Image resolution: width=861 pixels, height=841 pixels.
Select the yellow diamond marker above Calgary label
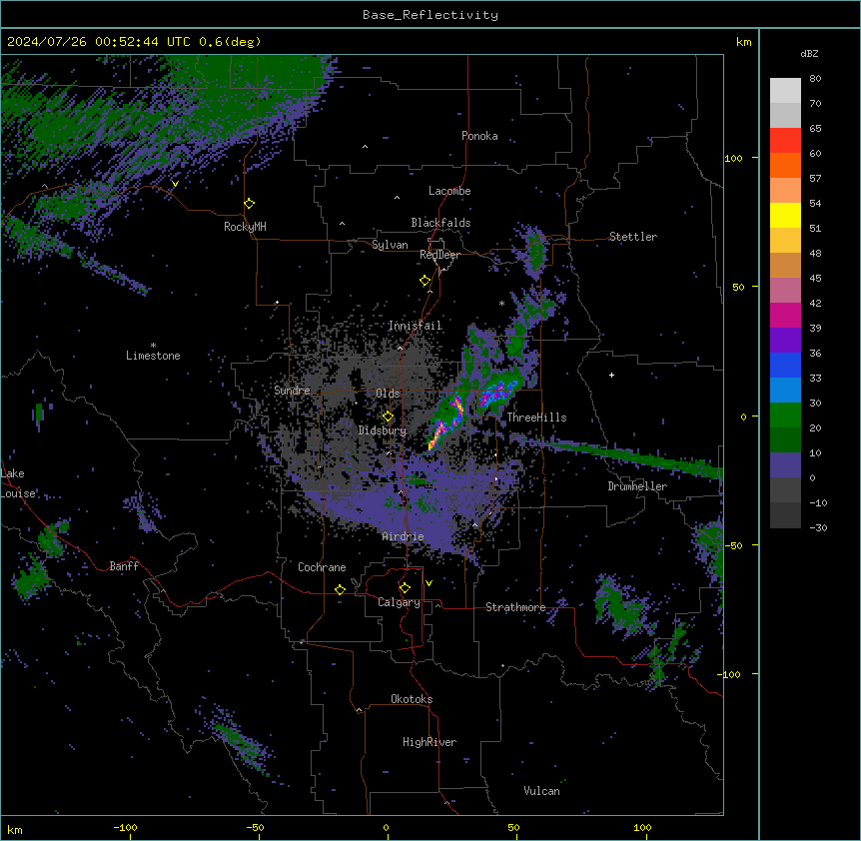[405, 588]
